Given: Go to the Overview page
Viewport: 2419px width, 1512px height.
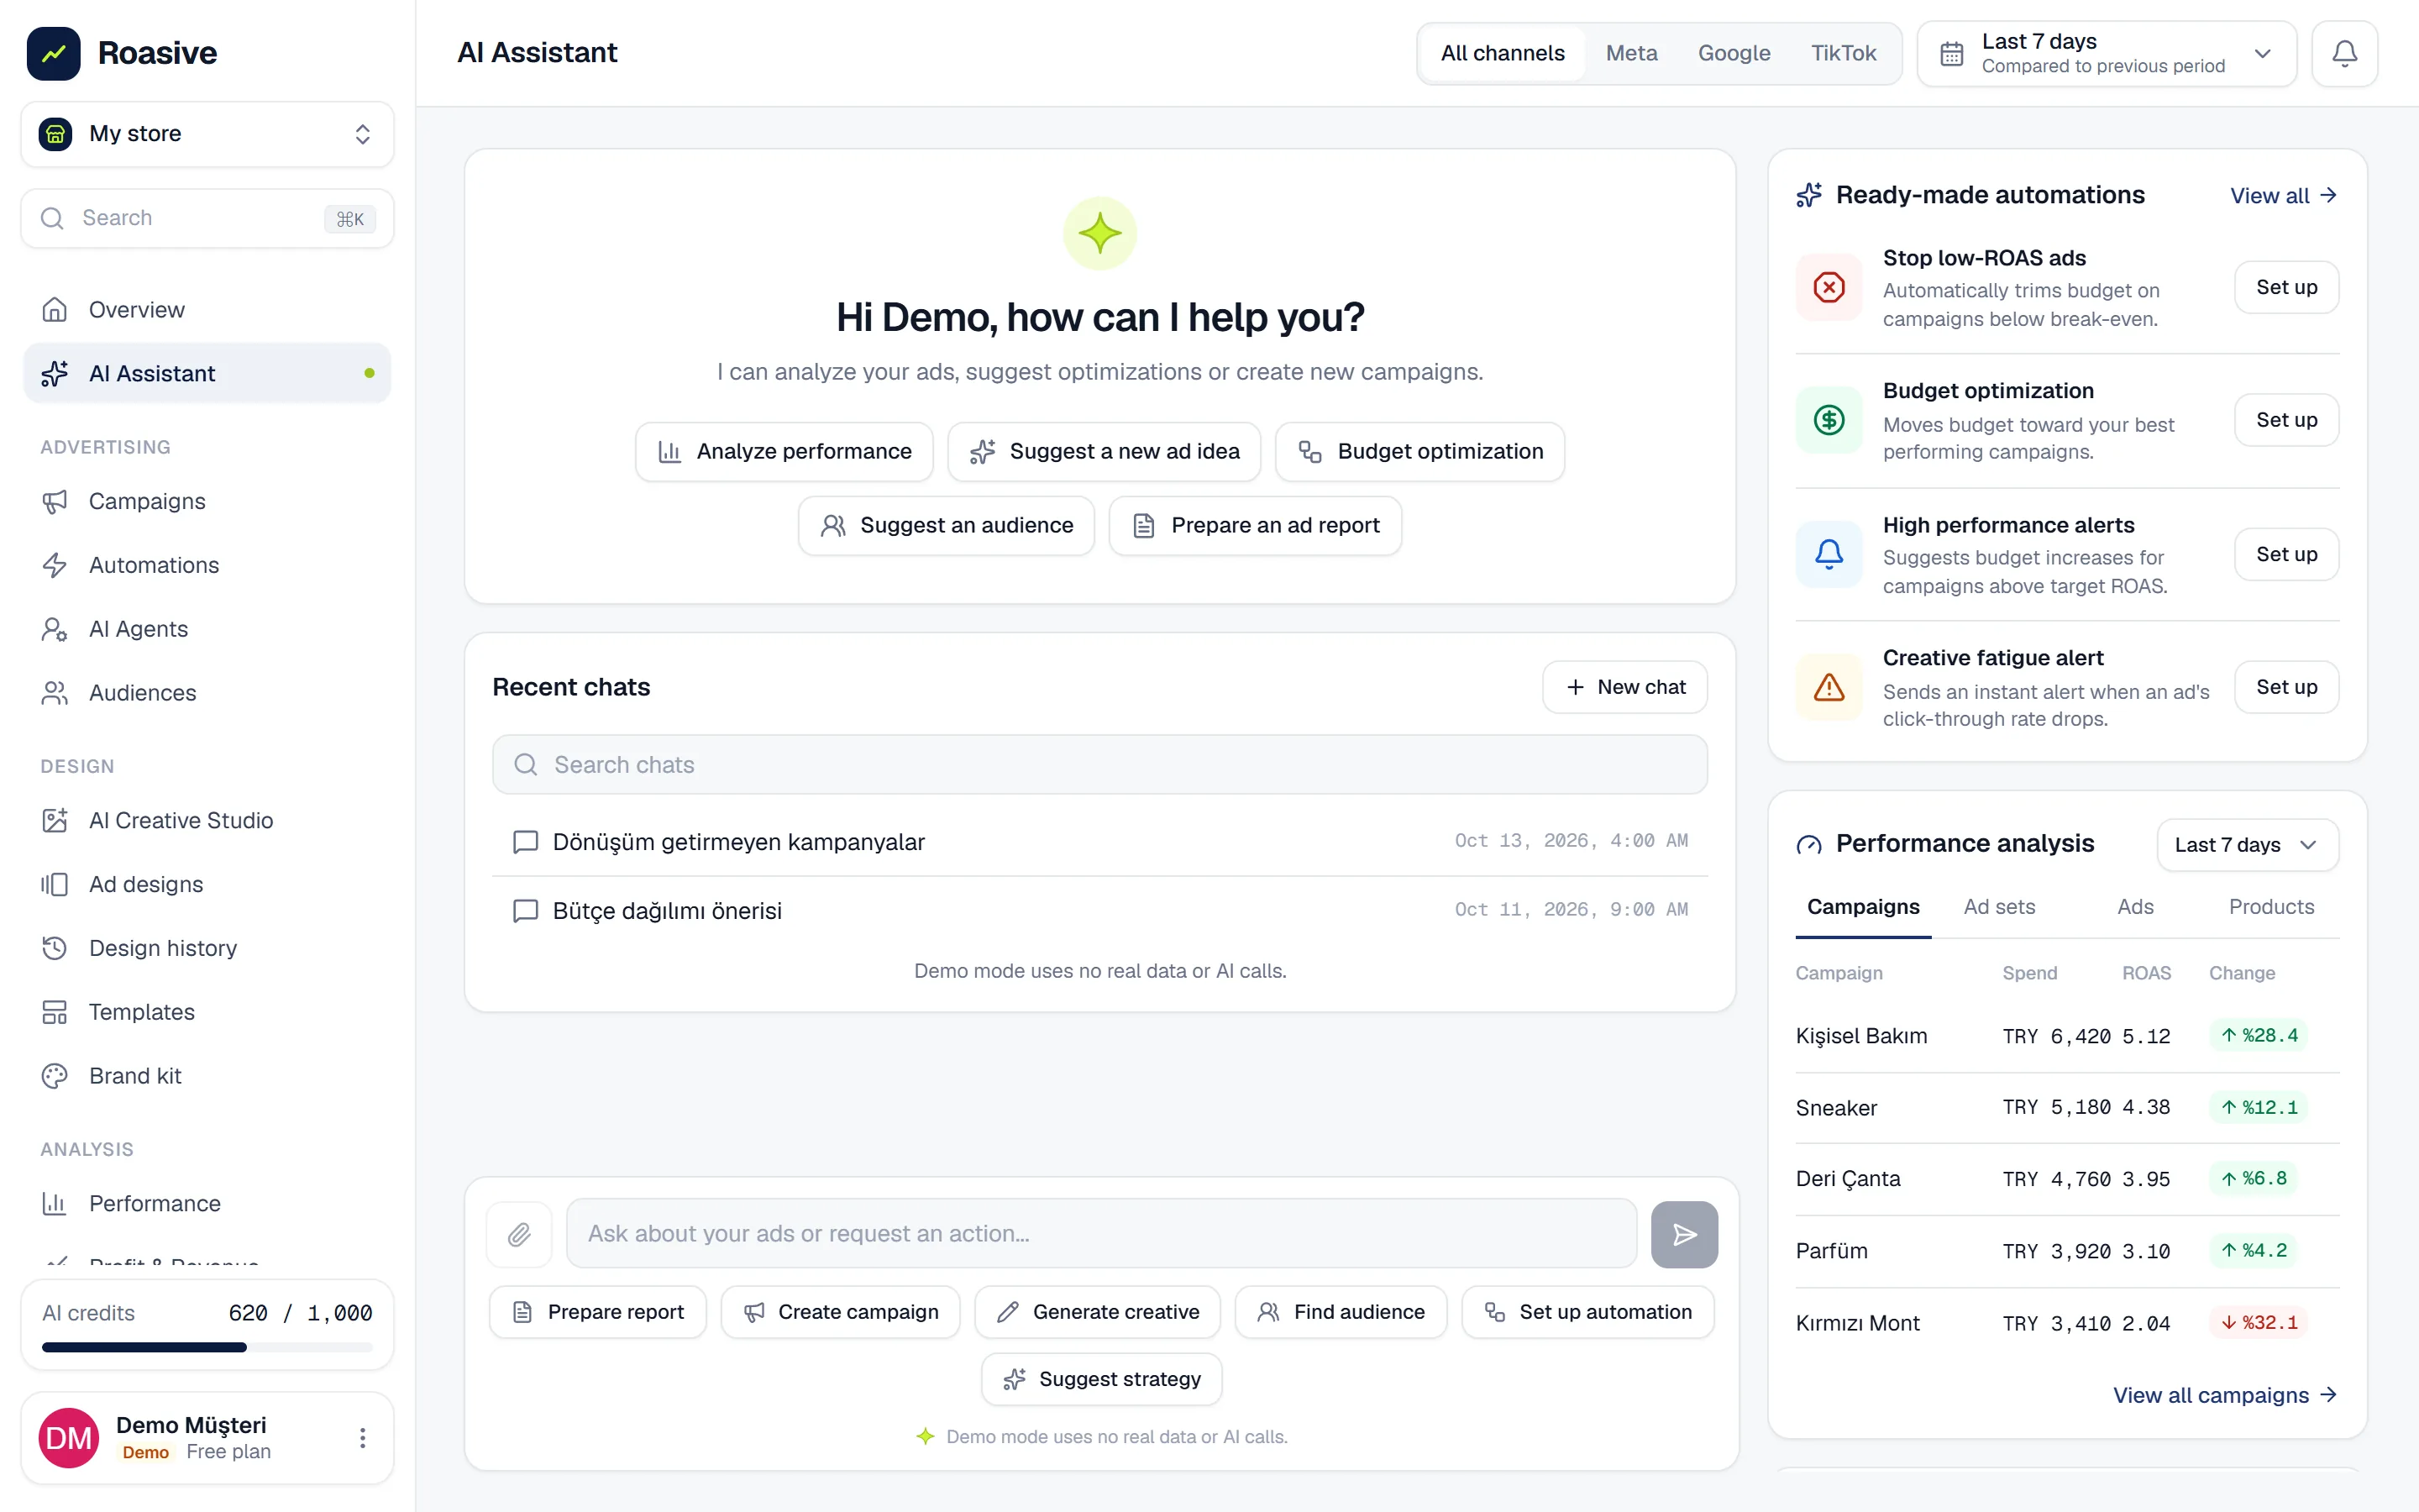Looking at the screenshot, I should pos(207,310).
